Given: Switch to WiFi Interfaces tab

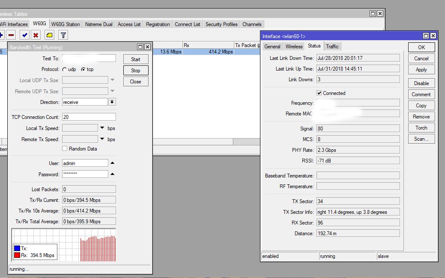Looking at the screenshot, I should point(14,24).
